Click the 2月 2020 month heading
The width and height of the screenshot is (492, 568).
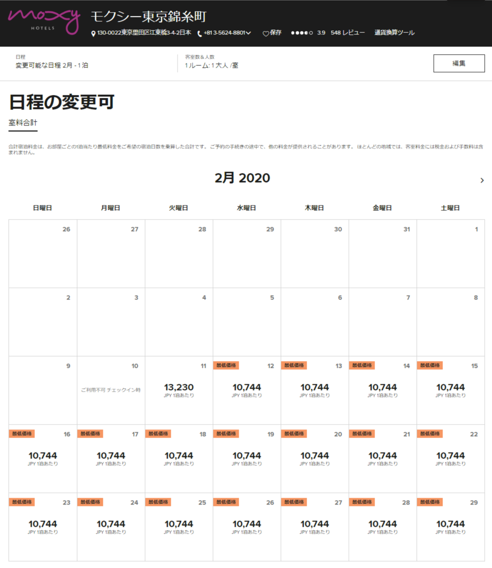[242, 178]
